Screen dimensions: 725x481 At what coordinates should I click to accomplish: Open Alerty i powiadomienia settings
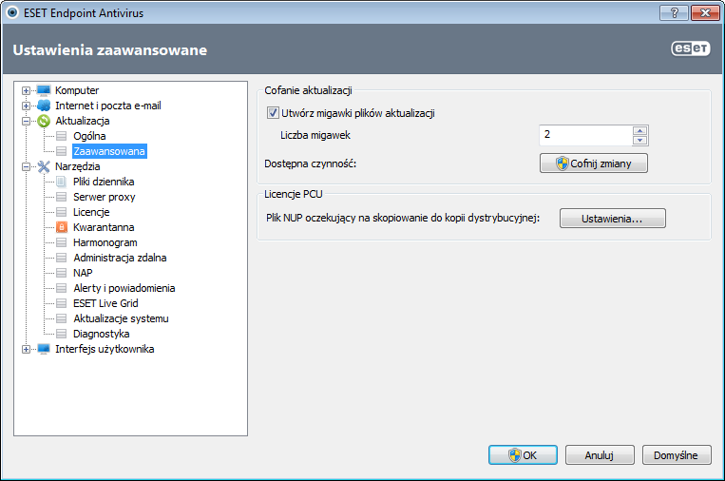(x=124, y=288)
